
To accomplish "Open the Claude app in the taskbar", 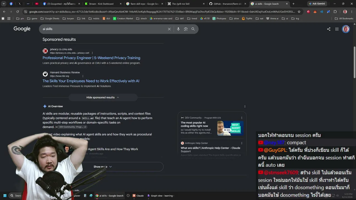I will [138, 196].
